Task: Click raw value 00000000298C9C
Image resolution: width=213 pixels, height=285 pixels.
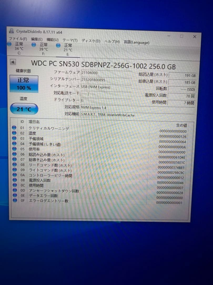Action: [x=171, y=173]
